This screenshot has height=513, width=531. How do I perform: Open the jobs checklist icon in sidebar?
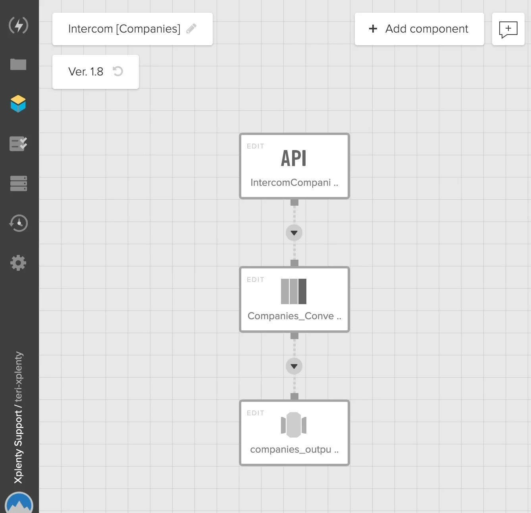[18, 143]
